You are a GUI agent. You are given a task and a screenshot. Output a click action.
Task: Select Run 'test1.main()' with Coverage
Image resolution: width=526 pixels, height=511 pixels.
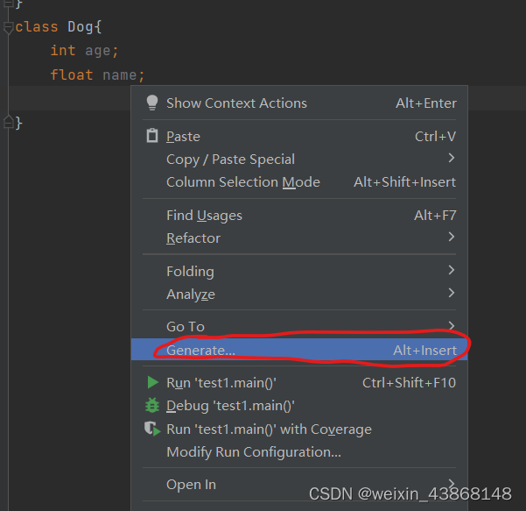click(x=299, y=429)
